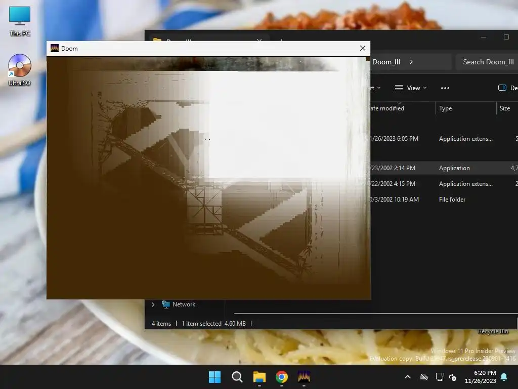Open the This PC desktop icon

coord(20,21)
